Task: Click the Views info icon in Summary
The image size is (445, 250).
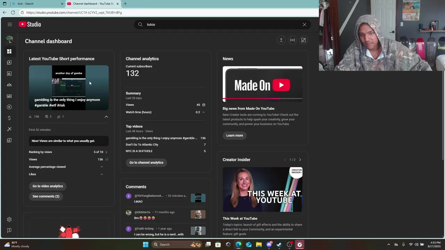Action: [x=204, y=105]
